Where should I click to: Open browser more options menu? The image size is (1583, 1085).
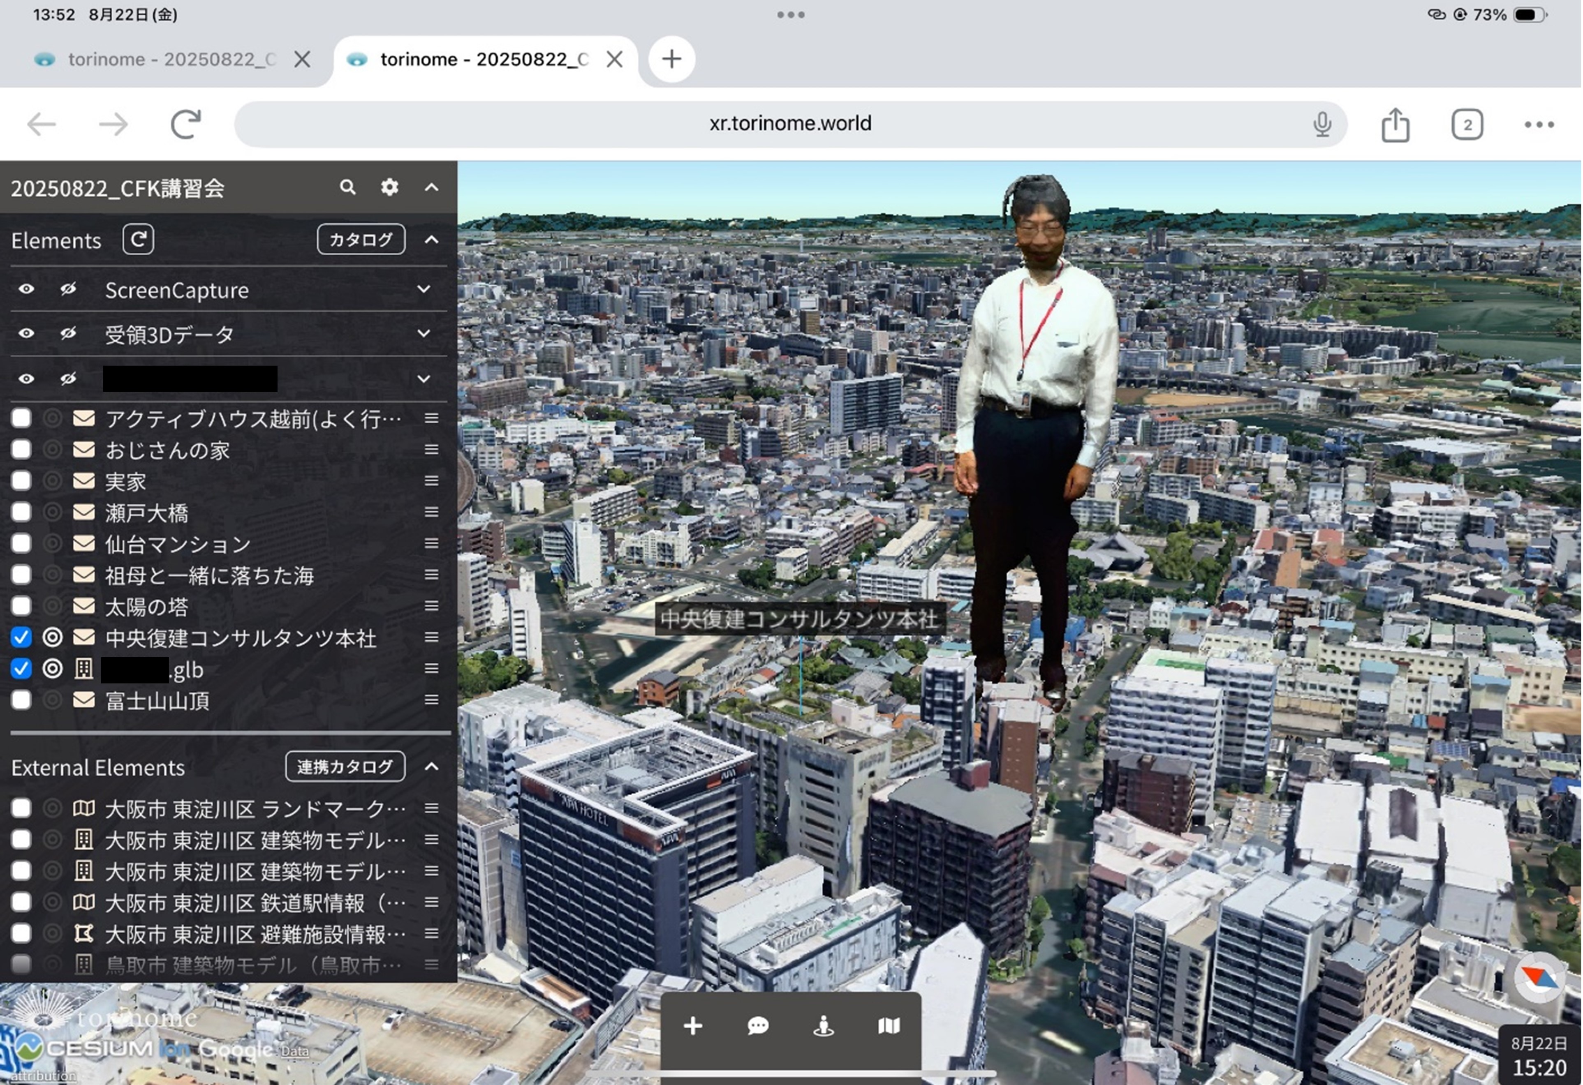pos(1539,125)
